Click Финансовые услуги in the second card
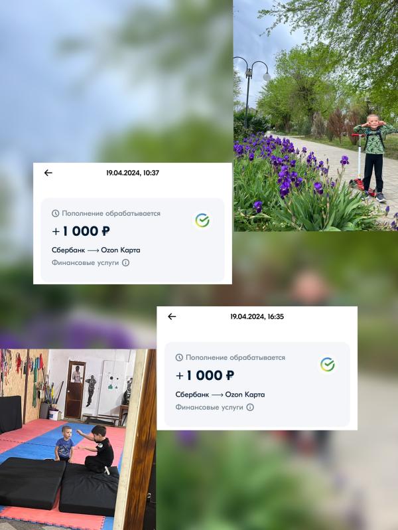The image size is (398, 530). point(210,407)
